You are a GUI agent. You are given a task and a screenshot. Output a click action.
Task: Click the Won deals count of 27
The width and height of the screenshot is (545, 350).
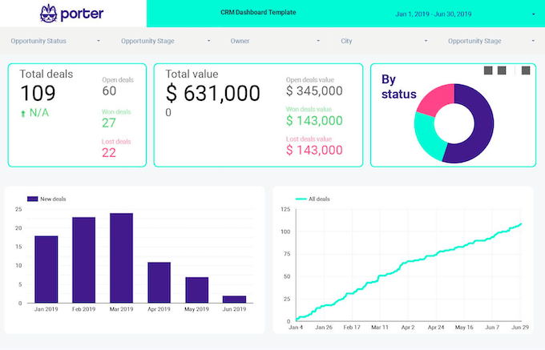109,123
